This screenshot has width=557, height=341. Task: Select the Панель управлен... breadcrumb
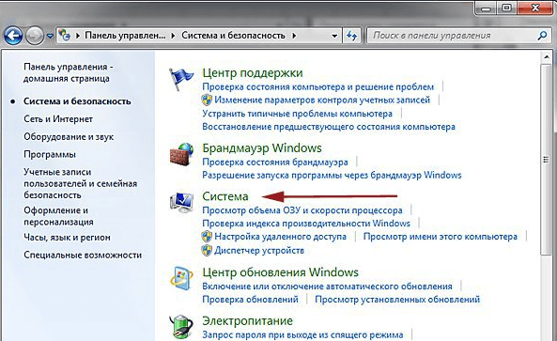(125, 36)
